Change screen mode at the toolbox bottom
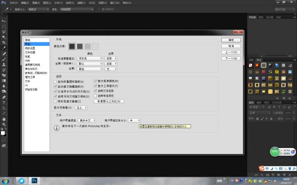 tap(4, 146)
